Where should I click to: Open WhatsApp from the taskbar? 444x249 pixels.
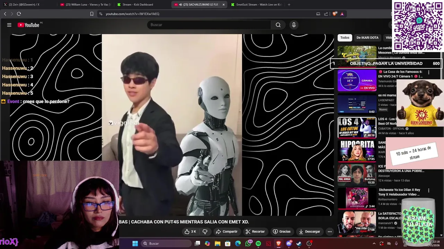click(x=248, y=243)
